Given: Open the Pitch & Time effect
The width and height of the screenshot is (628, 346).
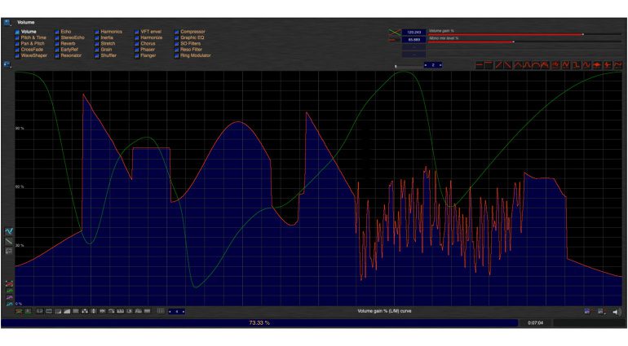Looking at the screenshot, I should point(33,37).
